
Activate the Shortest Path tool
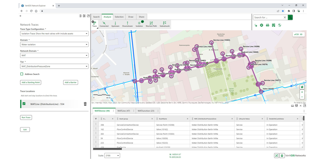151,24
